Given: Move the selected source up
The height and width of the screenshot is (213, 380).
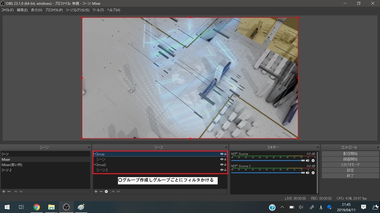Looking at the screenshot, I should pos(113,192).
